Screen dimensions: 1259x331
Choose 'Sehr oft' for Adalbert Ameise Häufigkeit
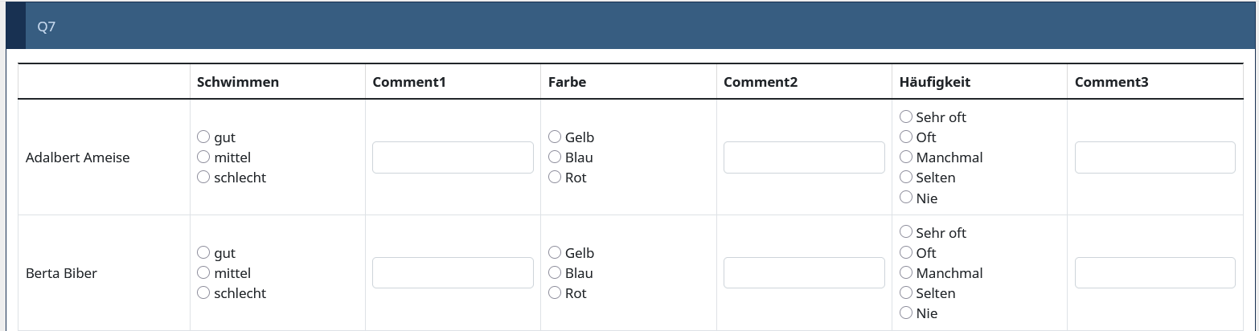(x=906, y=117)
